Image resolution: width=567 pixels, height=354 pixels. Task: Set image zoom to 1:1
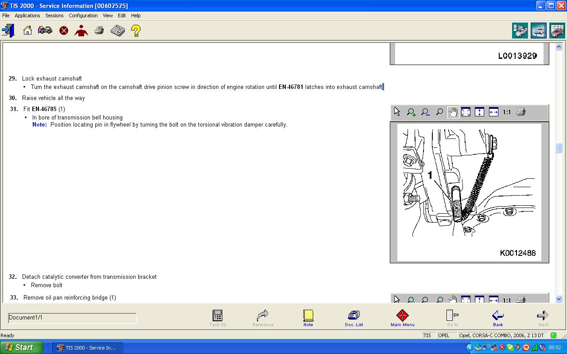pos(507,112)
